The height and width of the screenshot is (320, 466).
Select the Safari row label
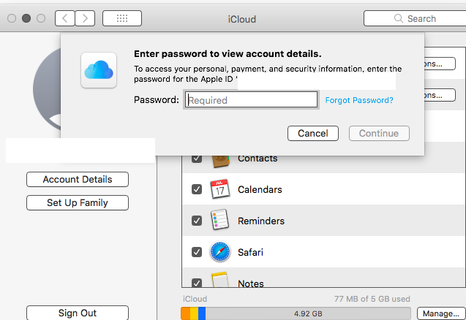point(250,252)
